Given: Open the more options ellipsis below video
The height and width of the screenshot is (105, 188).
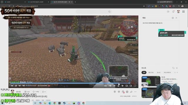Looking at the screenshot, I should click(135, 92).
